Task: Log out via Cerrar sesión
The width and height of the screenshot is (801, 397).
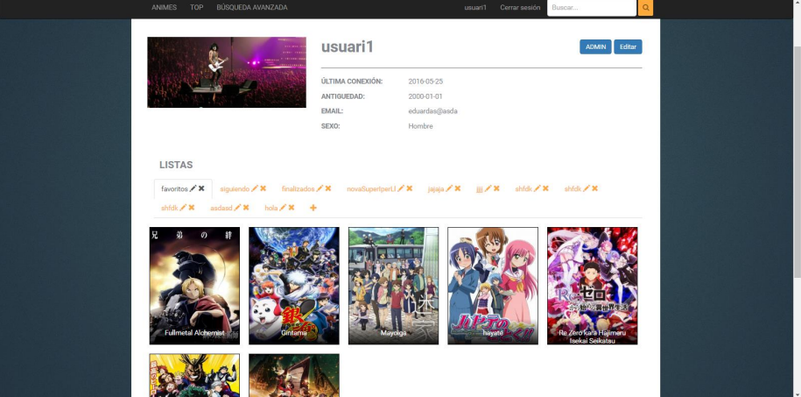Action: click(520, 8)
